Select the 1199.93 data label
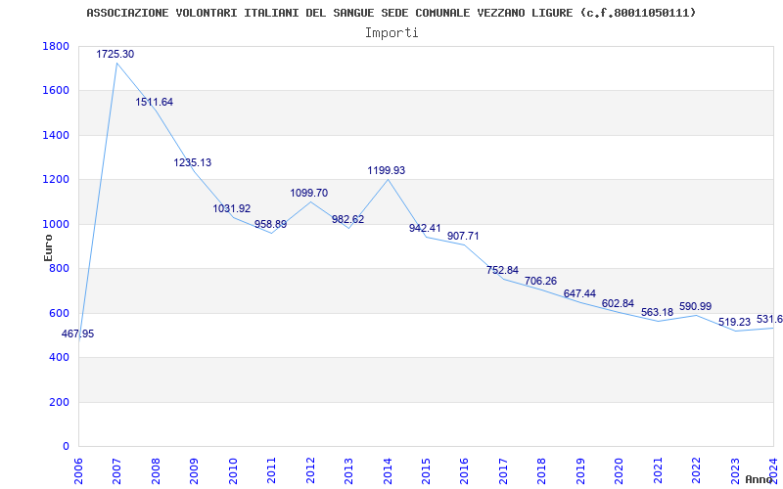The height and width of the screenshot is (489, 783). pos(386,170)
